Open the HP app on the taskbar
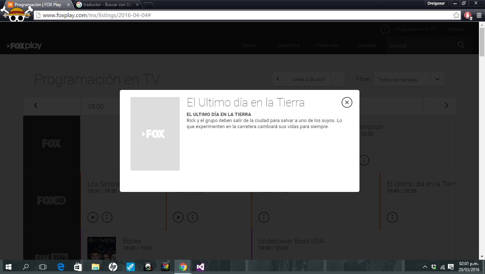Screen dimensions: 485x274 [x=113, y=267]
